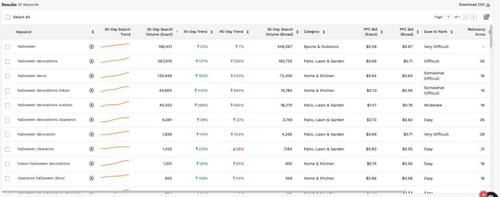Click the round icon beside 'halloween' keyword

coord(92,47)
